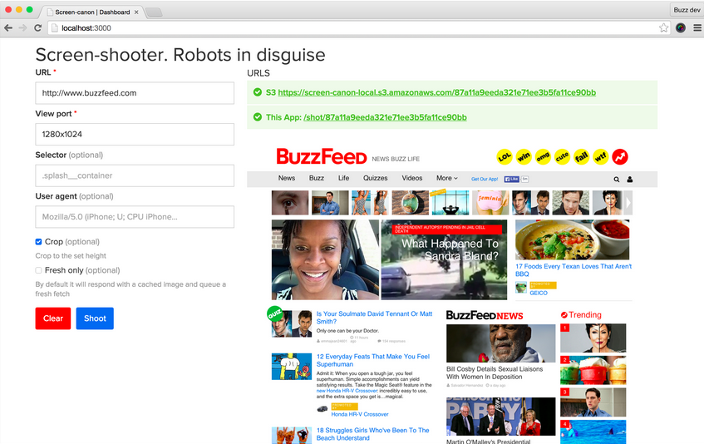Image resolution: width=704 pixels, height=444 pixels.
Task: Click the omg badge
Action: (x=543, y=156)
